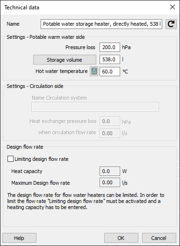
Task: Cancel the Technical data dialog
Action: 159,238
